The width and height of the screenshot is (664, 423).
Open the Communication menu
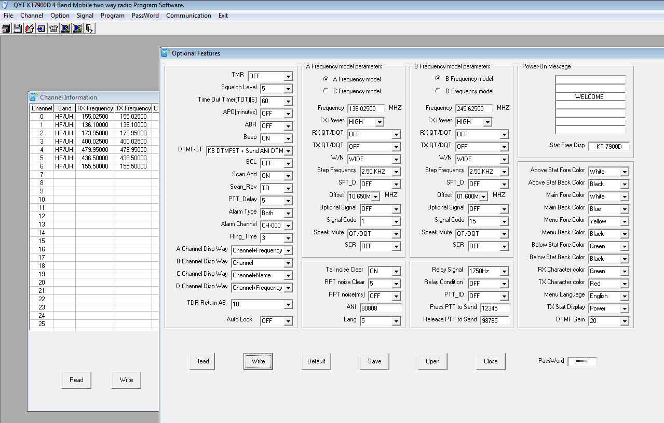pos(188,16)
